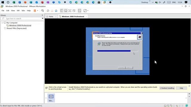The image size is (191, 107).
Task: Open the stretch guest dropdown arrow
Action: 88,11
